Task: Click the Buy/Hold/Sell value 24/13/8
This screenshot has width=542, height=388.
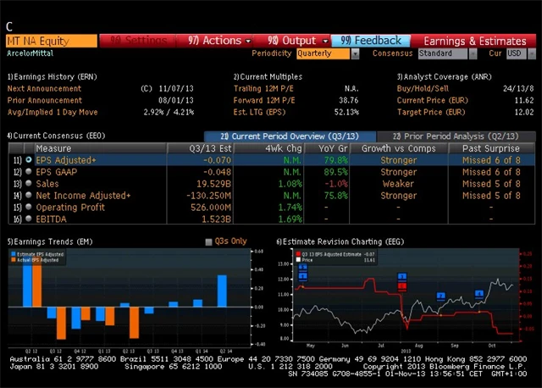Action: pyautogui.click(x=518, y=88)
